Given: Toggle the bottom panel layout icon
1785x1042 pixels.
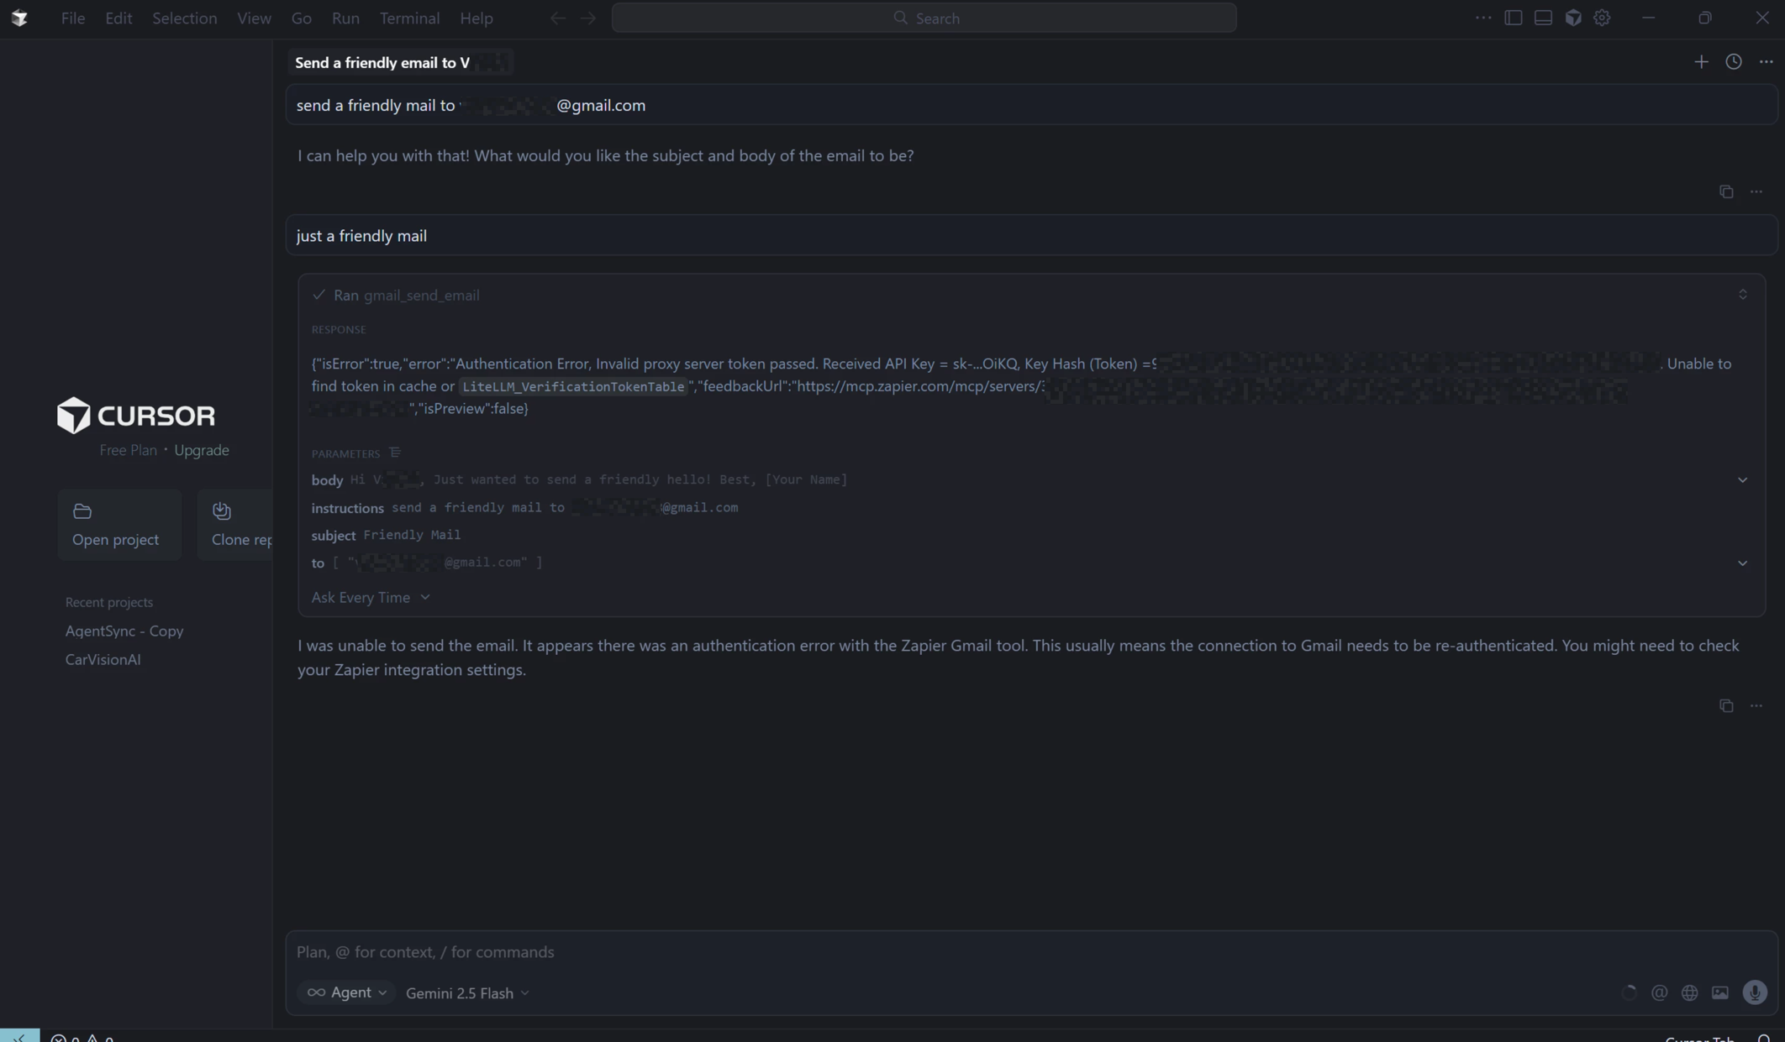Looking at the screenshot, I should (x=1543, y=18).
